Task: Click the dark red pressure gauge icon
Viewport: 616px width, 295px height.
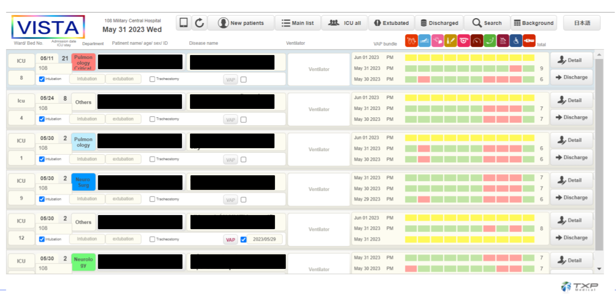Action: tap(476, 41)
